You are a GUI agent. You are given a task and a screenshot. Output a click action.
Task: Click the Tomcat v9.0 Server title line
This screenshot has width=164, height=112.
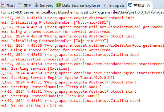[x=82, y=12]
